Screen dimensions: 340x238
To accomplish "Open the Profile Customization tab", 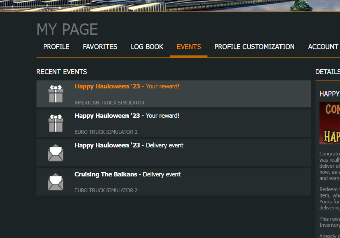I will (x=254, y=47).
